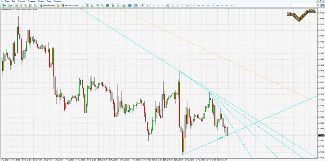This screenshot has height=161, width=325.
Task: Select the horizontal line tool
Action: click(158, 5)
